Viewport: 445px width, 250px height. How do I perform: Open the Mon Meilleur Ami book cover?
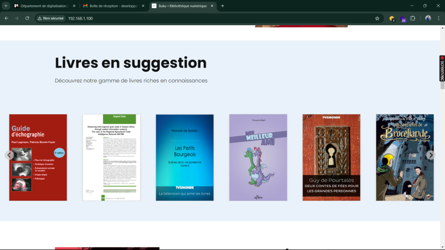pyautogui.click(x=258, y=158)
